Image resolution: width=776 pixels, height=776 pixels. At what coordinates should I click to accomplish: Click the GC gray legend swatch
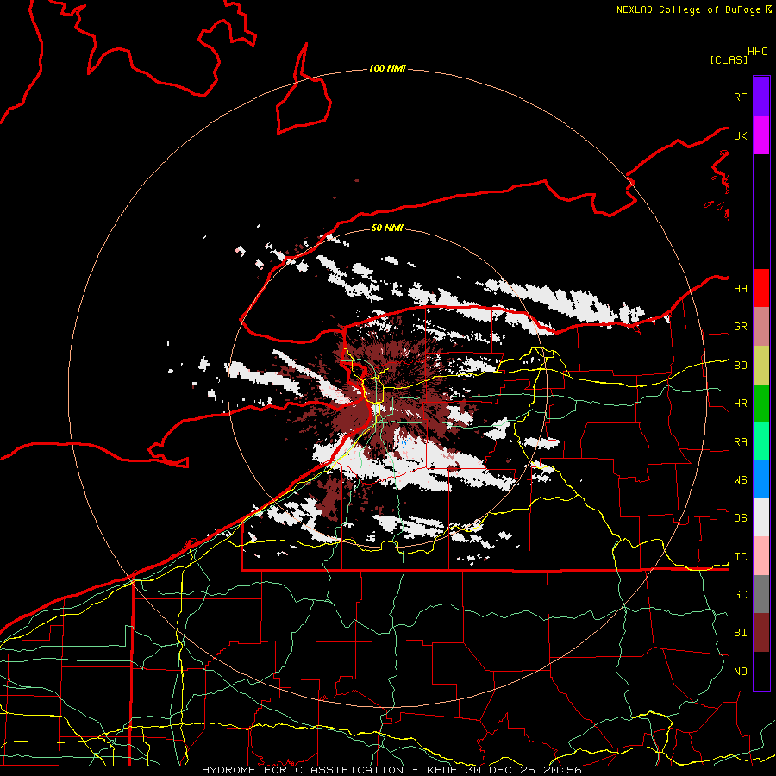pyautogui.click(x=761, y=594)
